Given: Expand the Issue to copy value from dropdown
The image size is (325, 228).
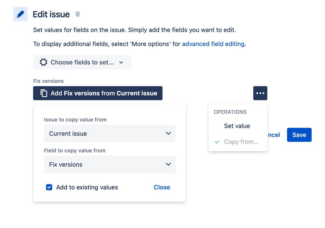Looking at the screenshot, I should pos(110,133).
